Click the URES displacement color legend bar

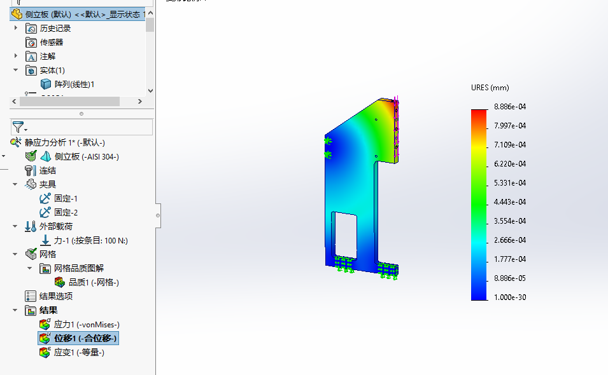[479, 205]
